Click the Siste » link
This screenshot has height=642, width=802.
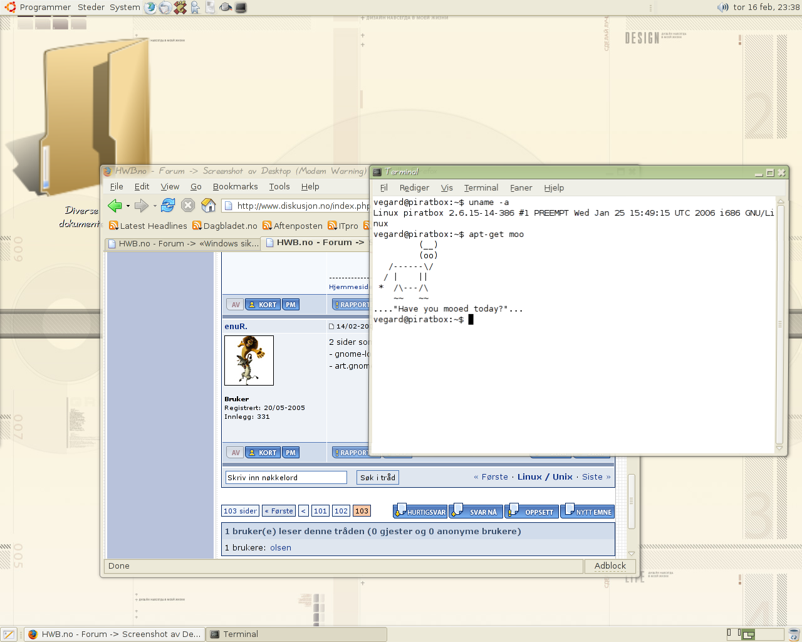click(x=596, y=477)
